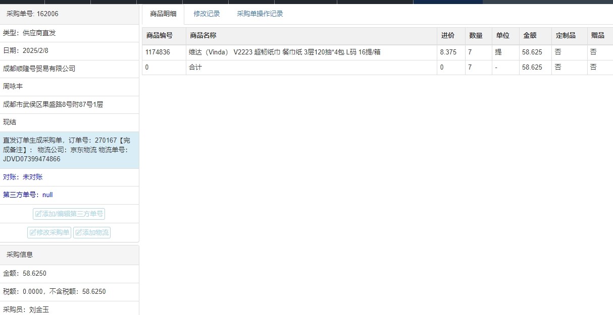Click 58.625 amount in product 1174836 row

[x=535, y=52]
